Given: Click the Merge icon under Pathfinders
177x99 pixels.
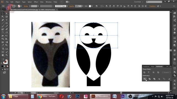Looking at the screenshot, I should [154, 79].
